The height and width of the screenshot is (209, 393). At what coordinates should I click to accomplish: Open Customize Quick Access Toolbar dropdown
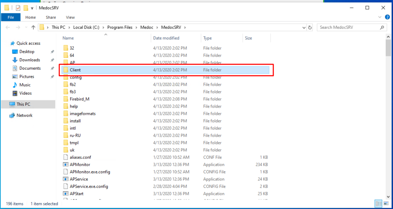coord(32,8)
